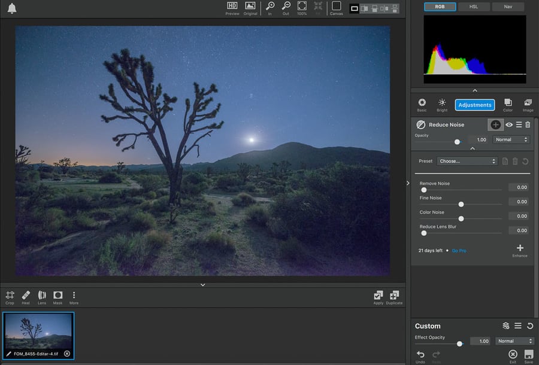
Task: Open the Lens correction tool
Action: pyautogui.click(x=42, y=297)
